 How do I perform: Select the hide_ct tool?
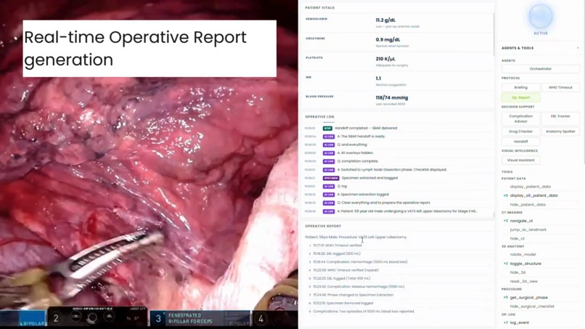coord(517,239)
